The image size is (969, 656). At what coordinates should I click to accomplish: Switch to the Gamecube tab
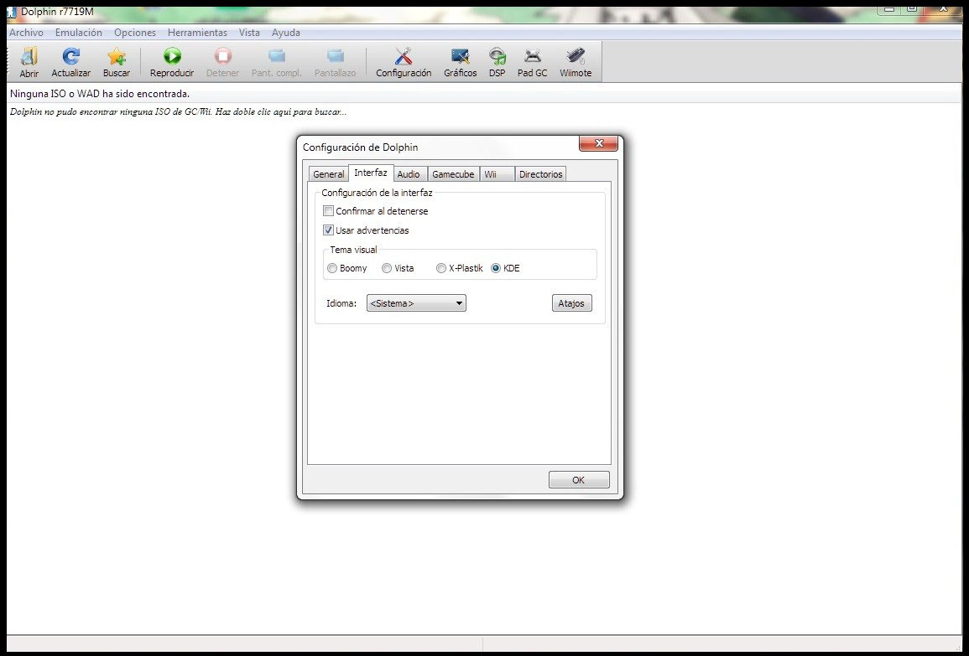pyautogui.click(x=453, y=174)
